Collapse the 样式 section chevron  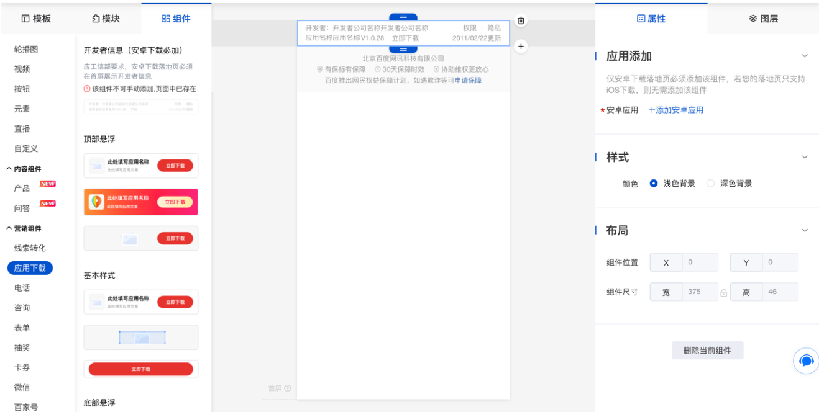[805, 157]
